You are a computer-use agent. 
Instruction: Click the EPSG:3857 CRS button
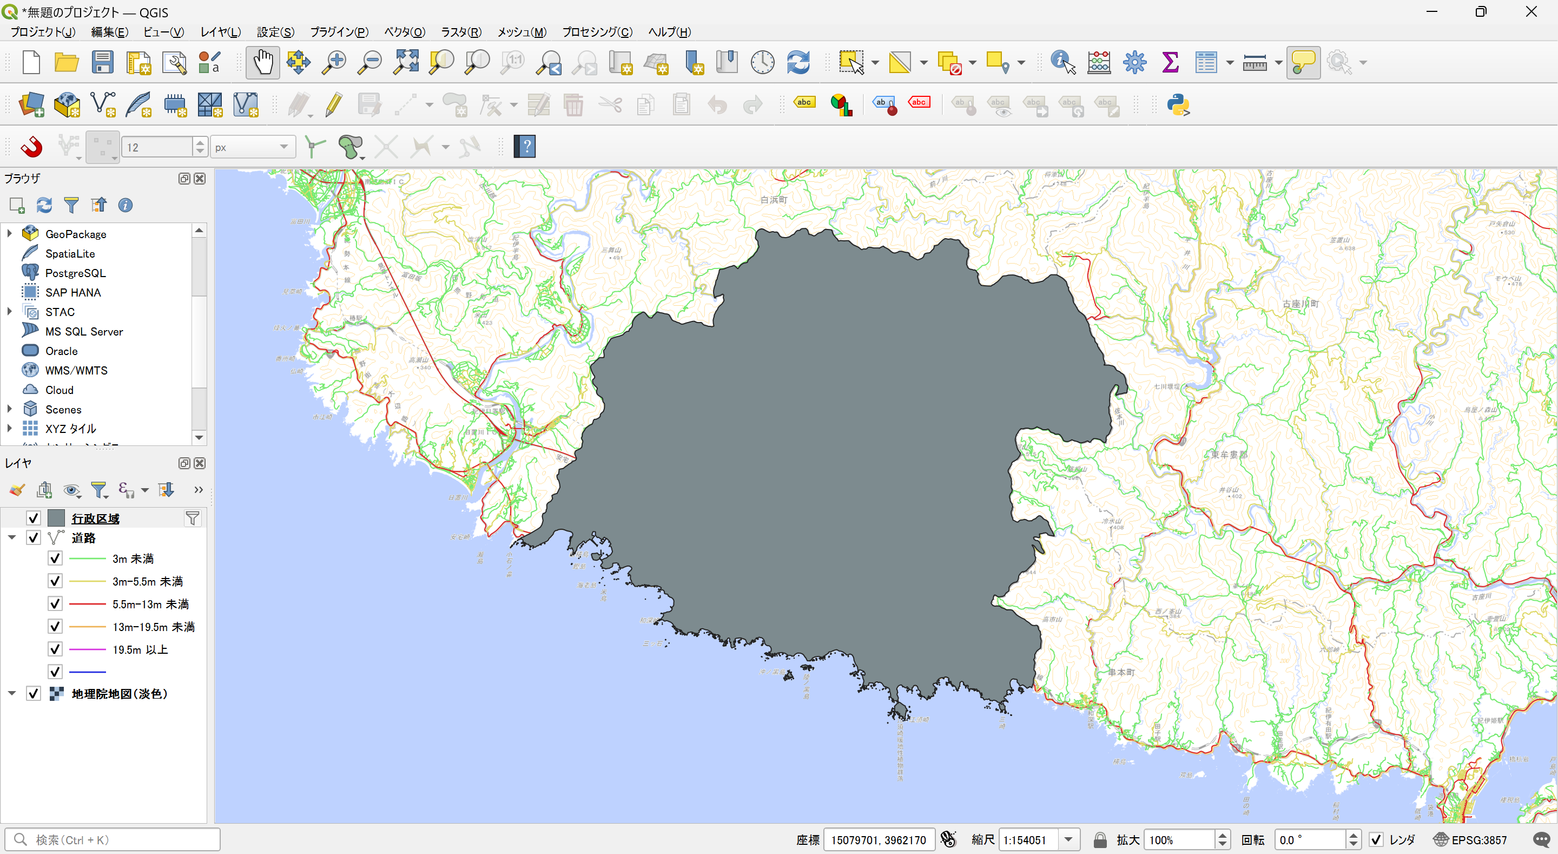point(1471,839)
